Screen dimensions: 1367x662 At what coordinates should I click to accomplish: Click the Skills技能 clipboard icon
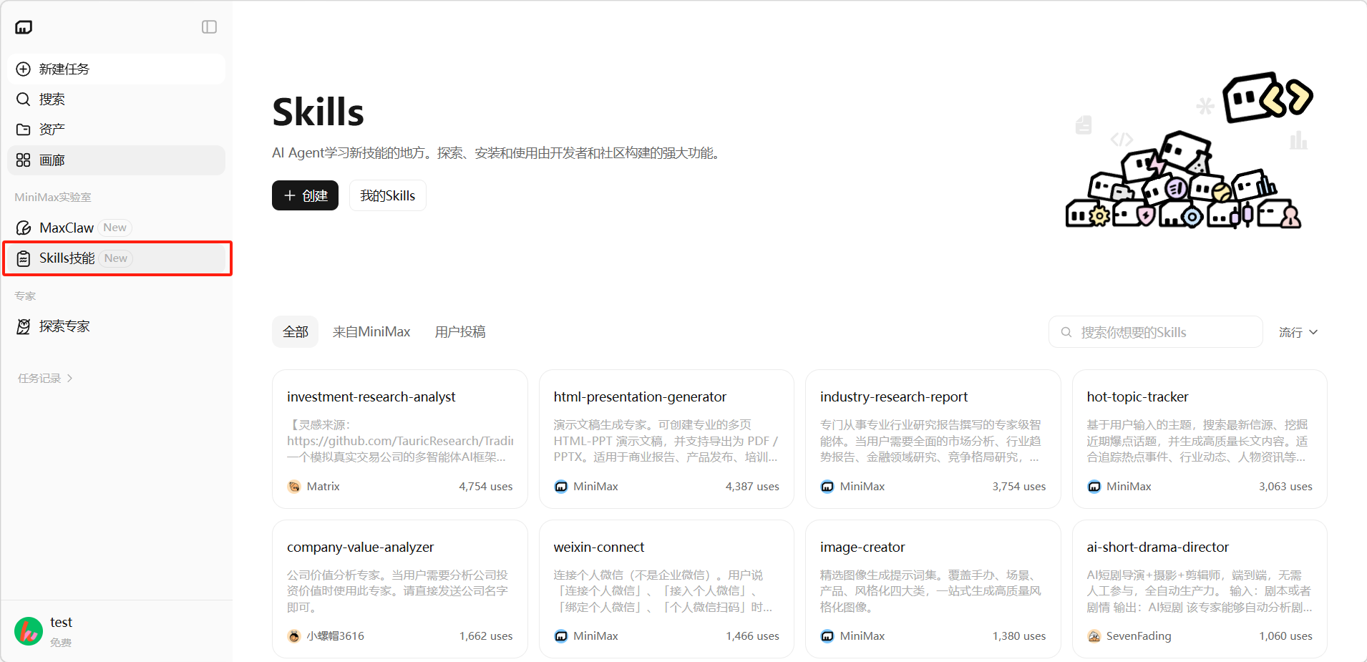coord(24,258)
